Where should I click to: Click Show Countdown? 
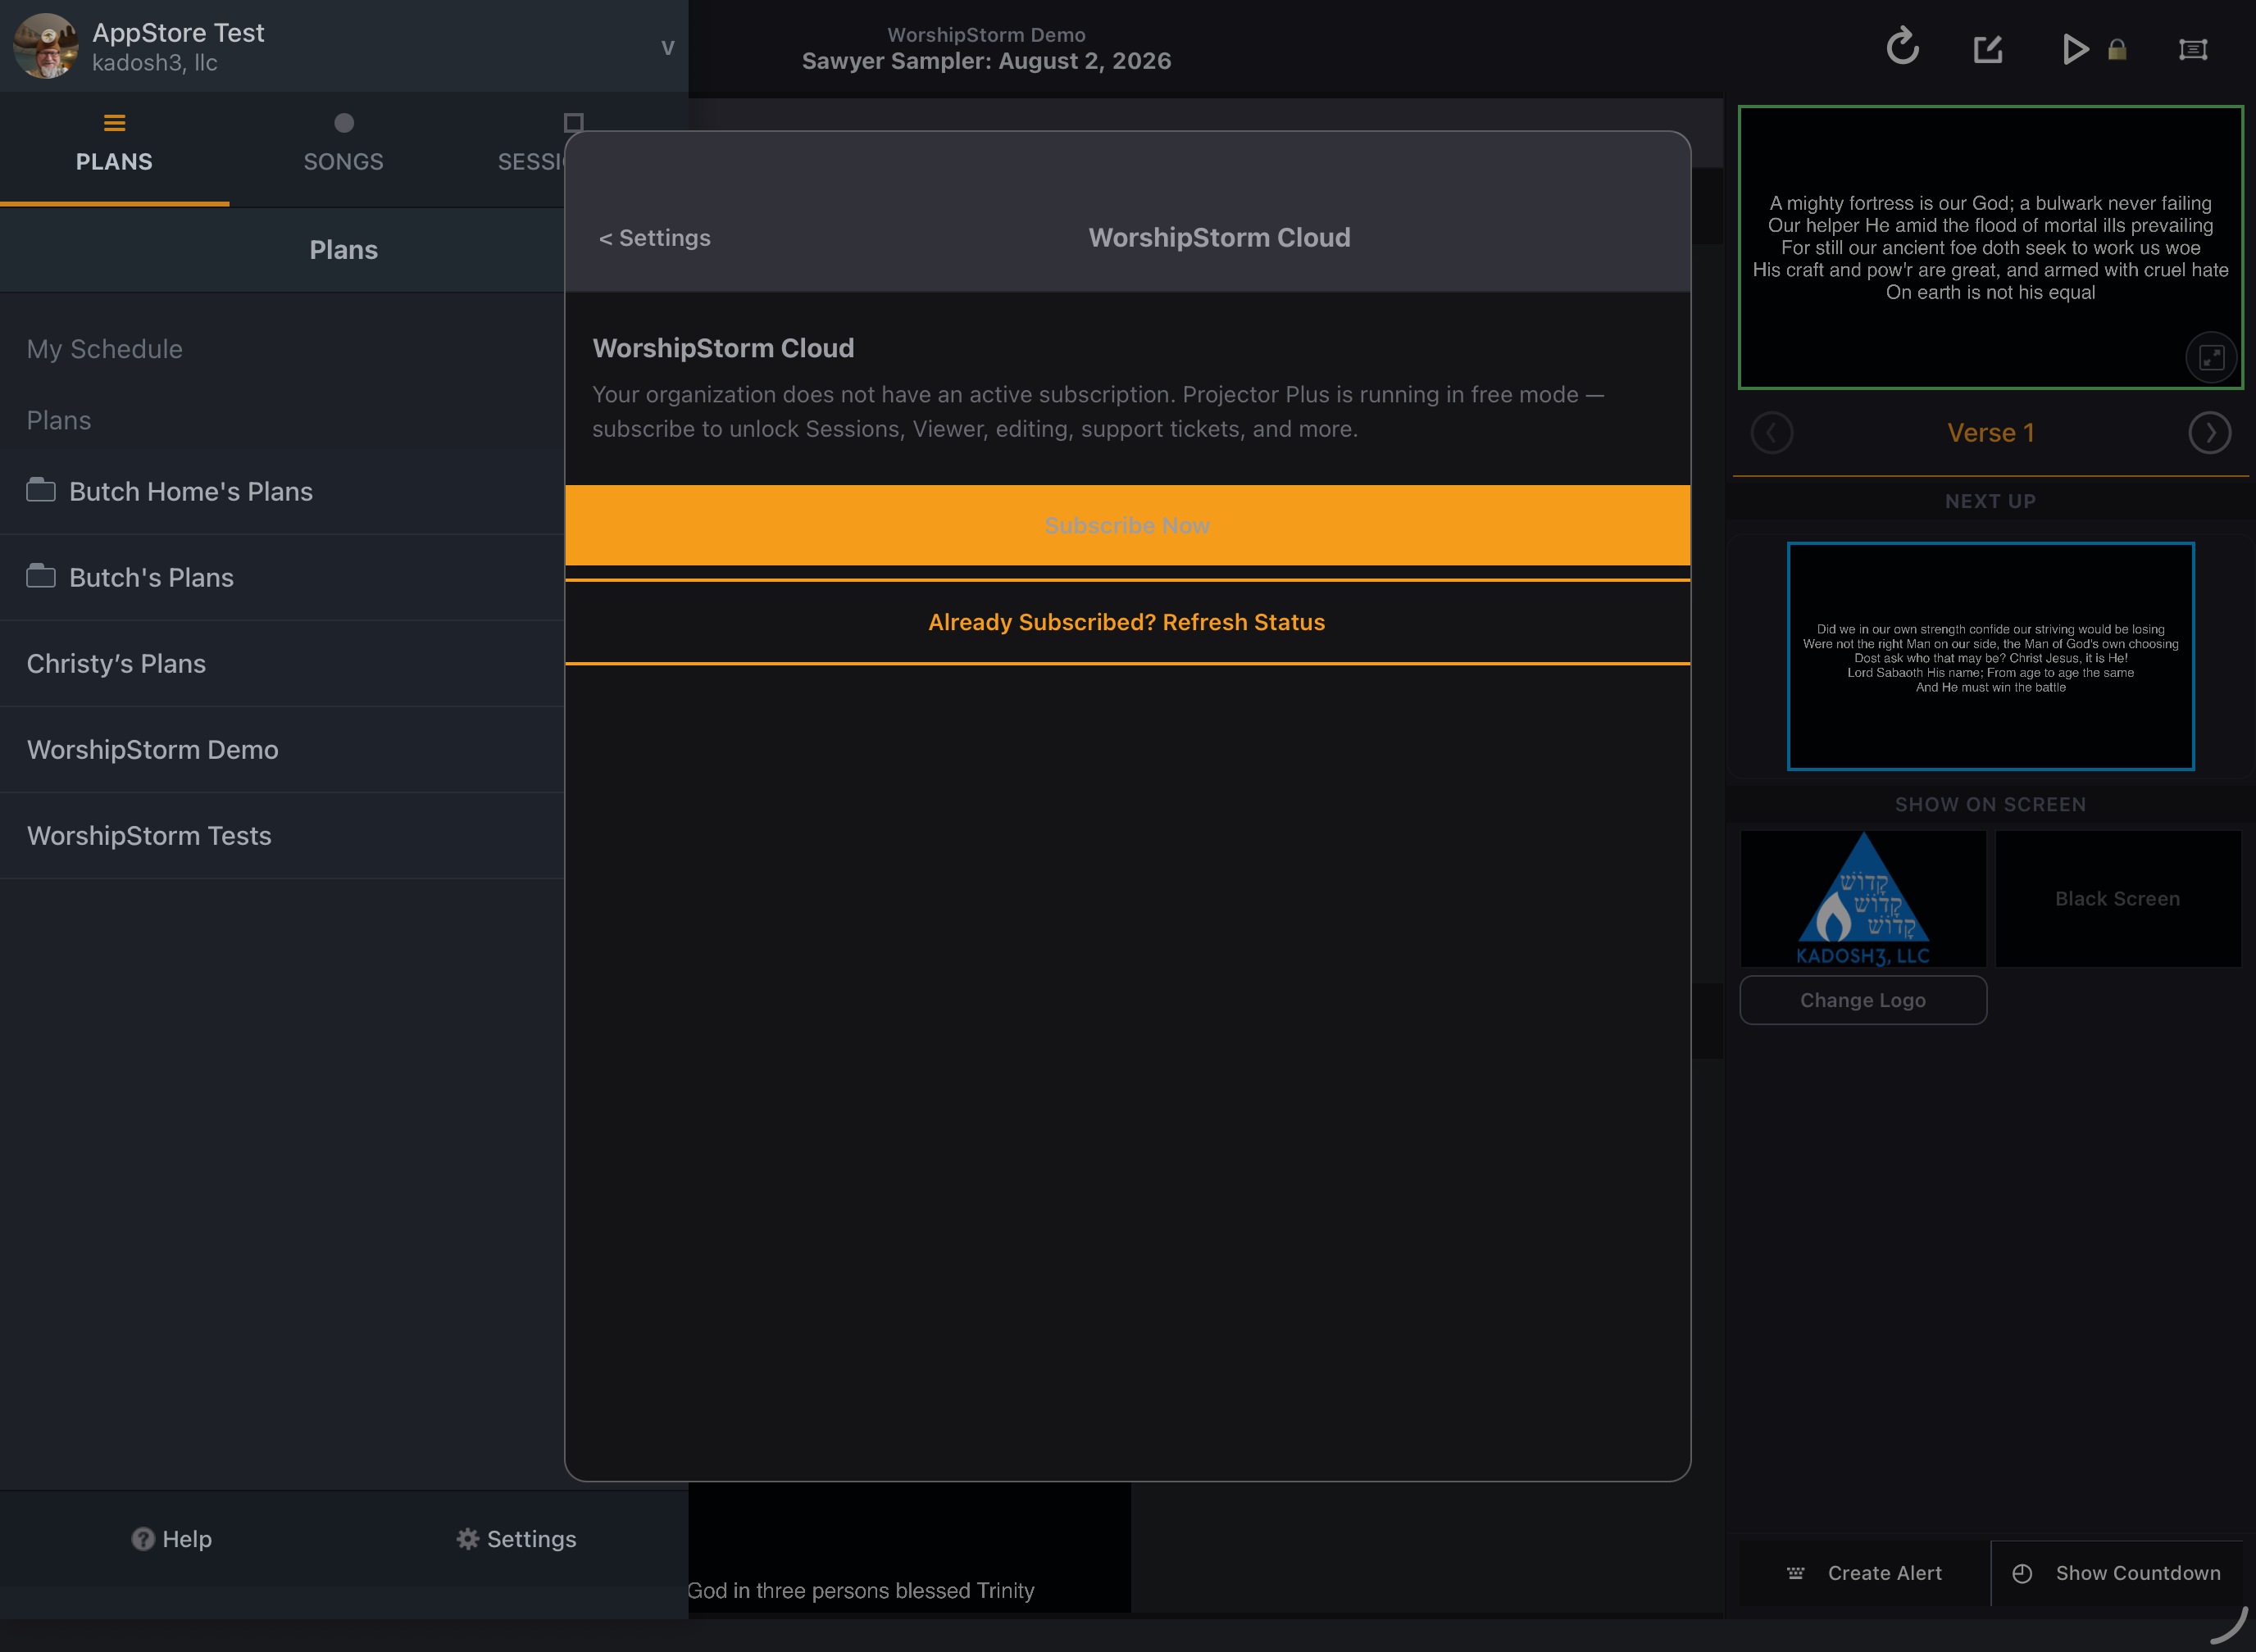(x=2116, y=1573)
